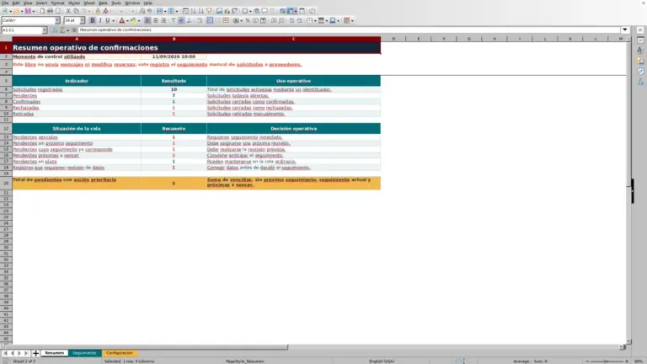Viewport: 647px width, 364px height.
Task: Click row 12 header
Action: tap(6, 128)
